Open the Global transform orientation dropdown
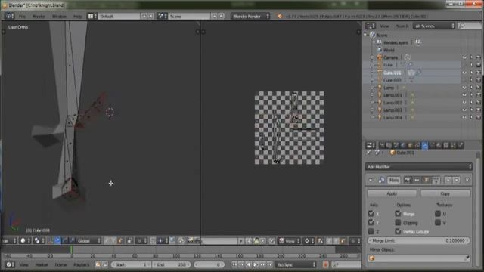The width and height of the screenshot is (484, 272). point(89,240)
